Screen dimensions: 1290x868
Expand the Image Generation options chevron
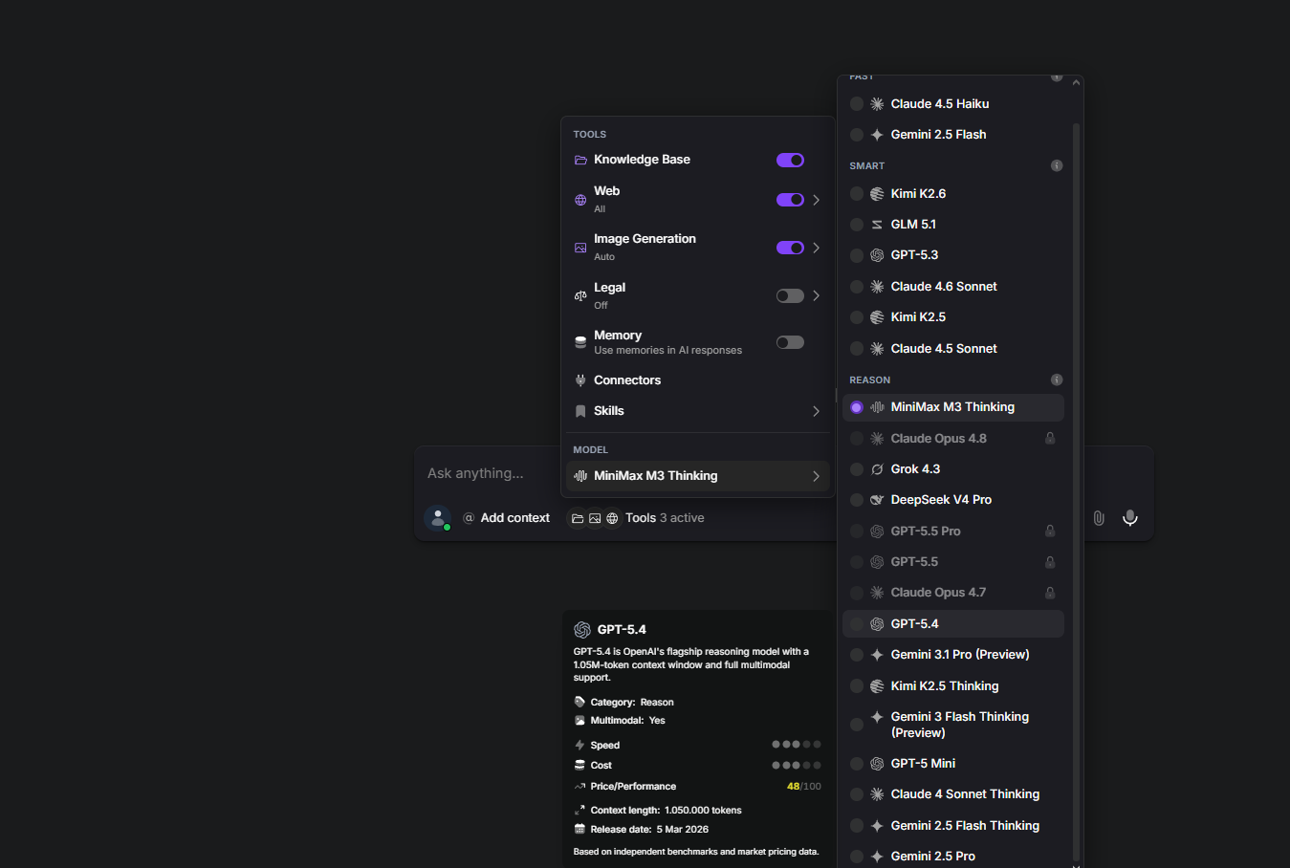pyautogui.click(x=816, y=248)
